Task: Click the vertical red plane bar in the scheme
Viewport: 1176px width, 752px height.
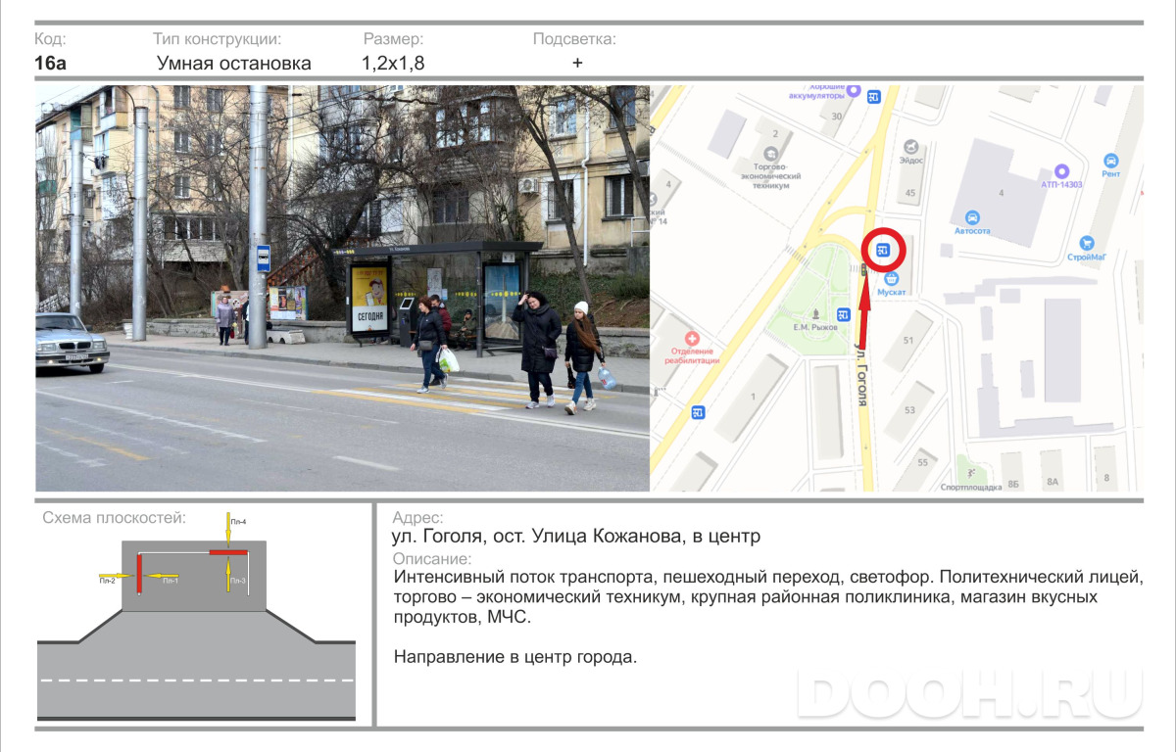Action: click(x=139, y=572)
